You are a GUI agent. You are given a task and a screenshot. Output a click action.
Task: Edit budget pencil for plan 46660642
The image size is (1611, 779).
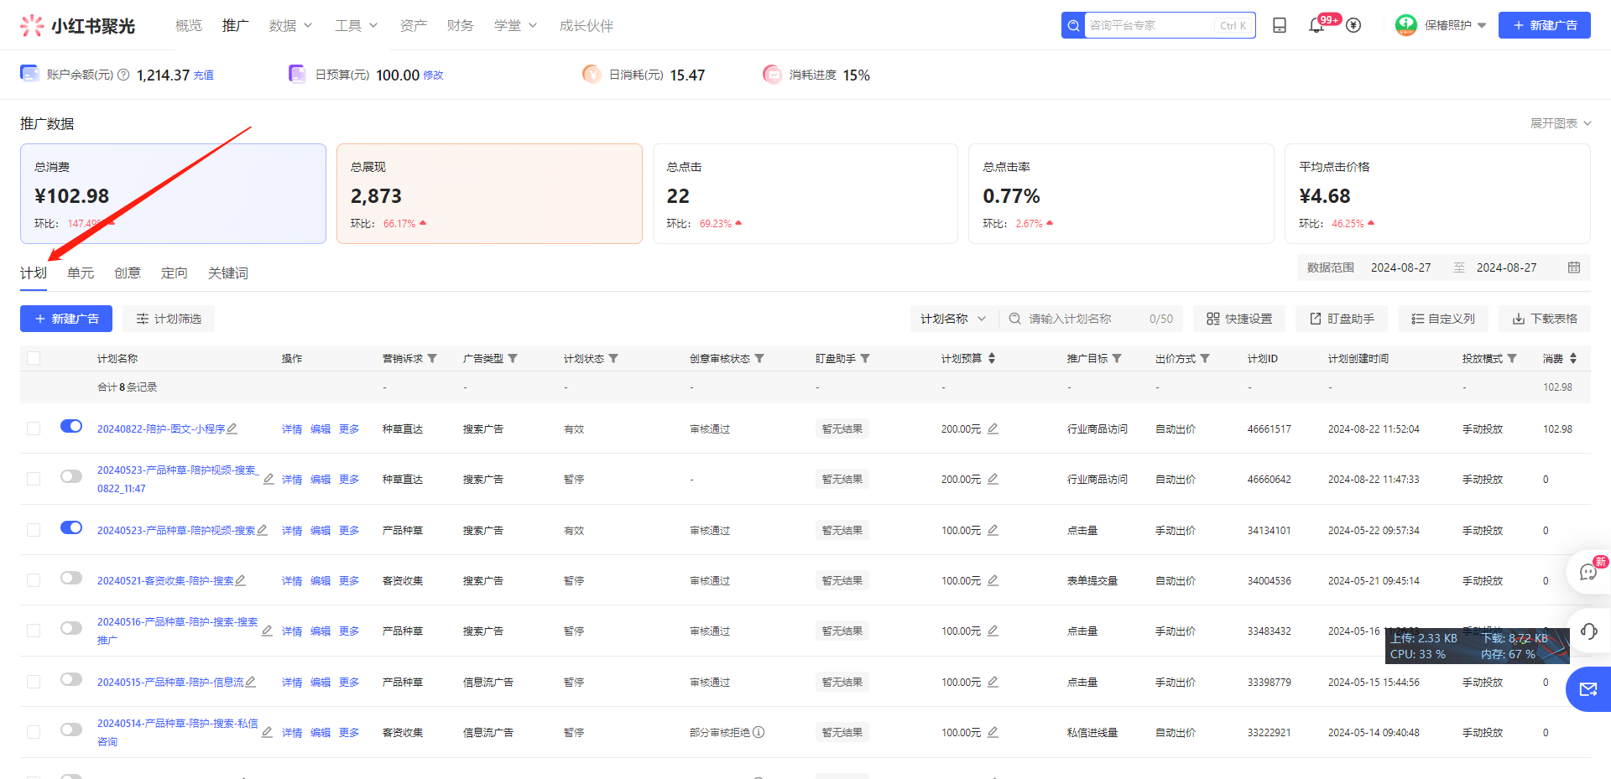(993, 479)
